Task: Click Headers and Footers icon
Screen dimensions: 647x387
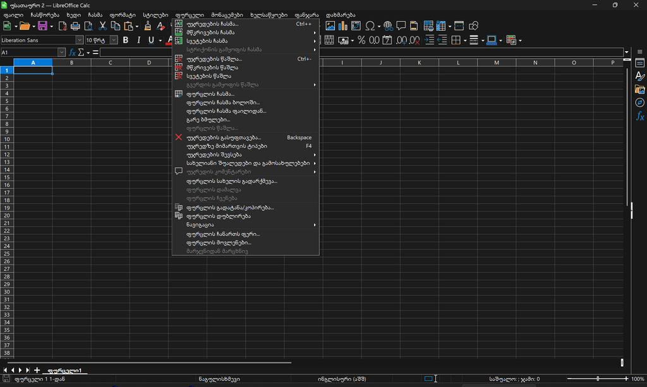Action: (414, 26)
